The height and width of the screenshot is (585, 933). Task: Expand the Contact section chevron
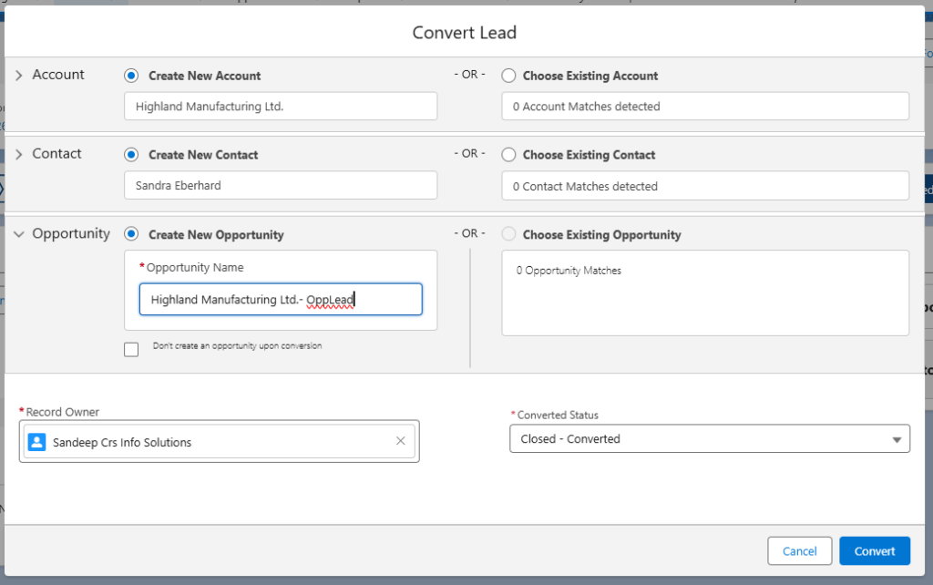18,153
